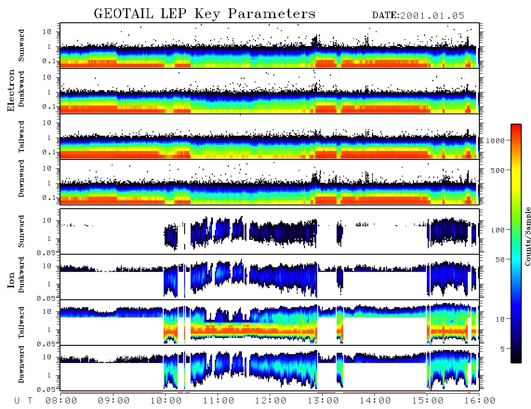Click the 13:00 time axis label
This screenshot has width=531, height=409.
(x=323, y=401)
